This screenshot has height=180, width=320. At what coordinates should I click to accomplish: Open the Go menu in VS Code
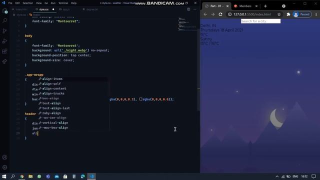pyautogui.click(x=46, y=3)
